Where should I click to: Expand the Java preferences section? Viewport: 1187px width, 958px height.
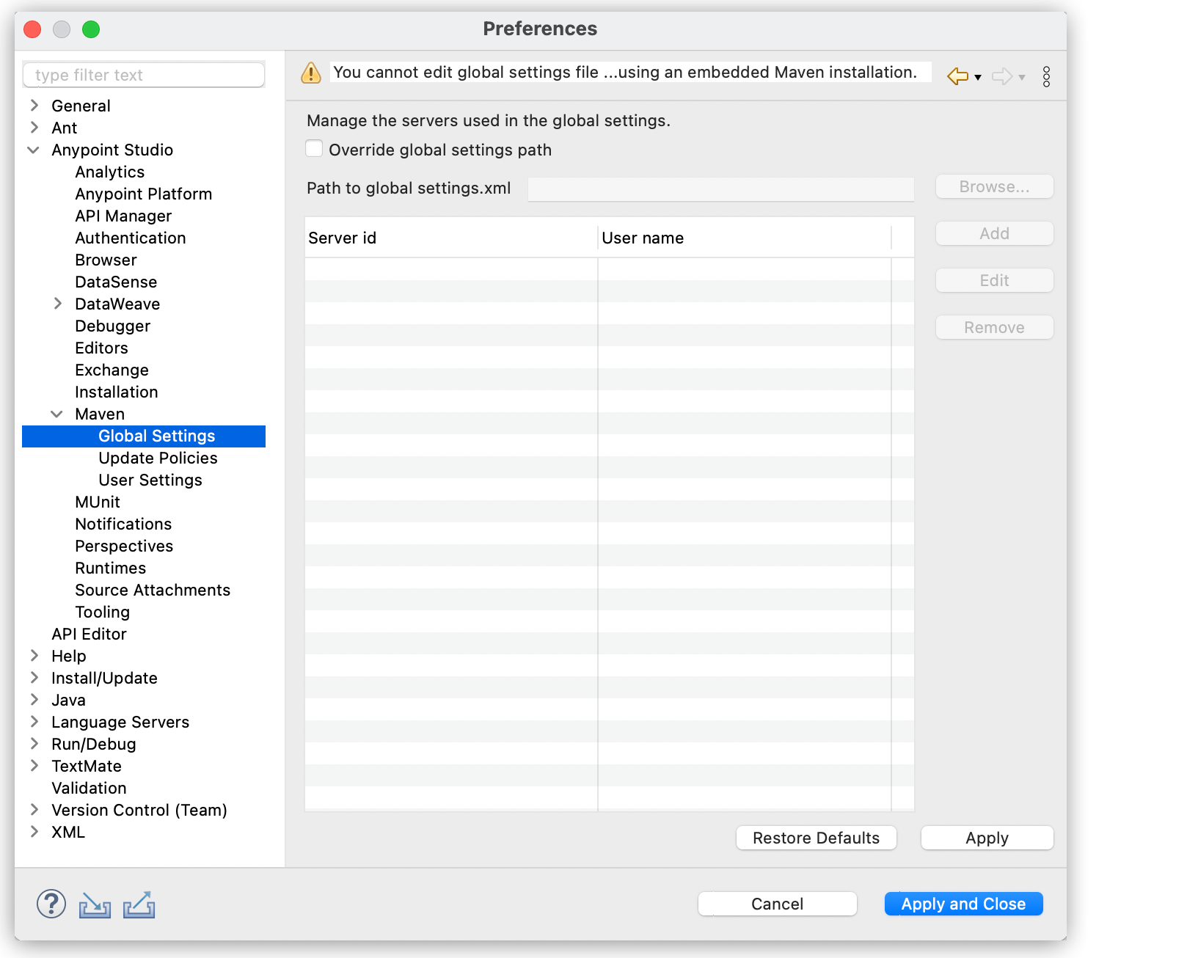[x=34, y=699]
